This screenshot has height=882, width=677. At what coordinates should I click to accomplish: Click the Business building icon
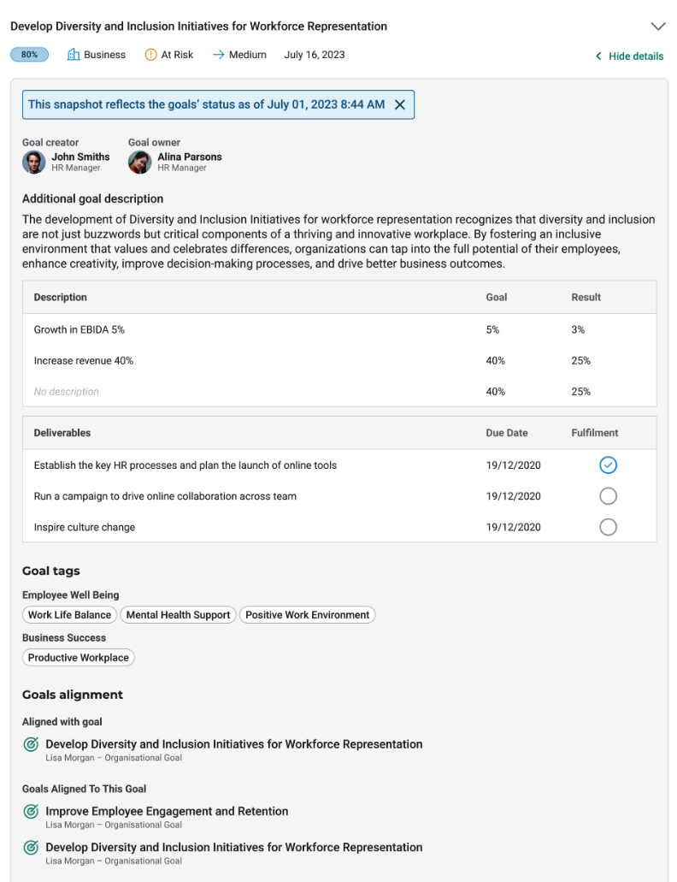[73, 55]
